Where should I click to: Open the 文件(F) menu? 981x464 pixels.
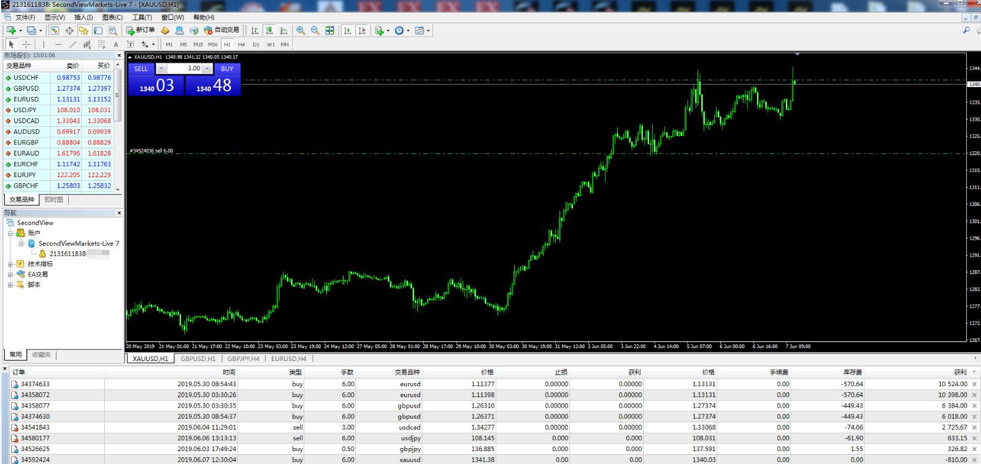(x=25, y=17)
